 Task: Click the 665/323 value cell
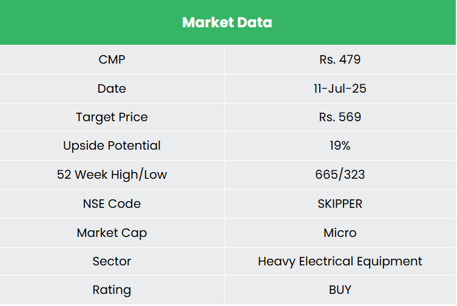(x=340, y=175)
